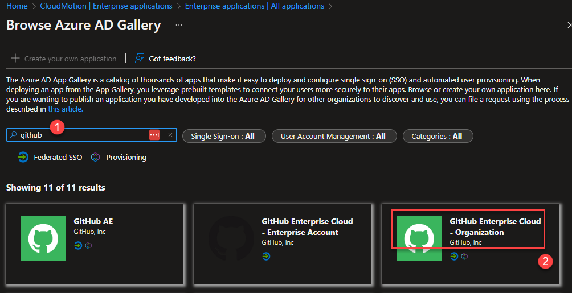This screenshot has width=572, height=293.
Task: Open the ellipsis menu beside Browse Azure AD Gallery
Action: point(179,25)
